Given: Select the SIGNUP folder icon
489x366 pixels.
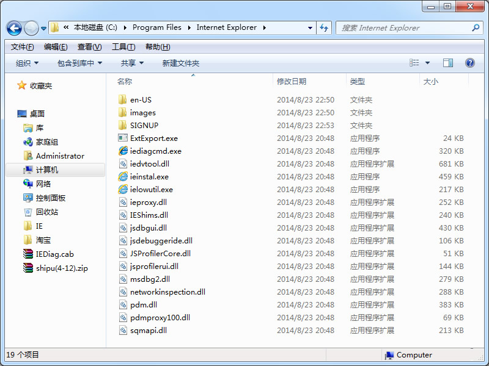Looking at the screenshot, I should click(x=123, y=125).
